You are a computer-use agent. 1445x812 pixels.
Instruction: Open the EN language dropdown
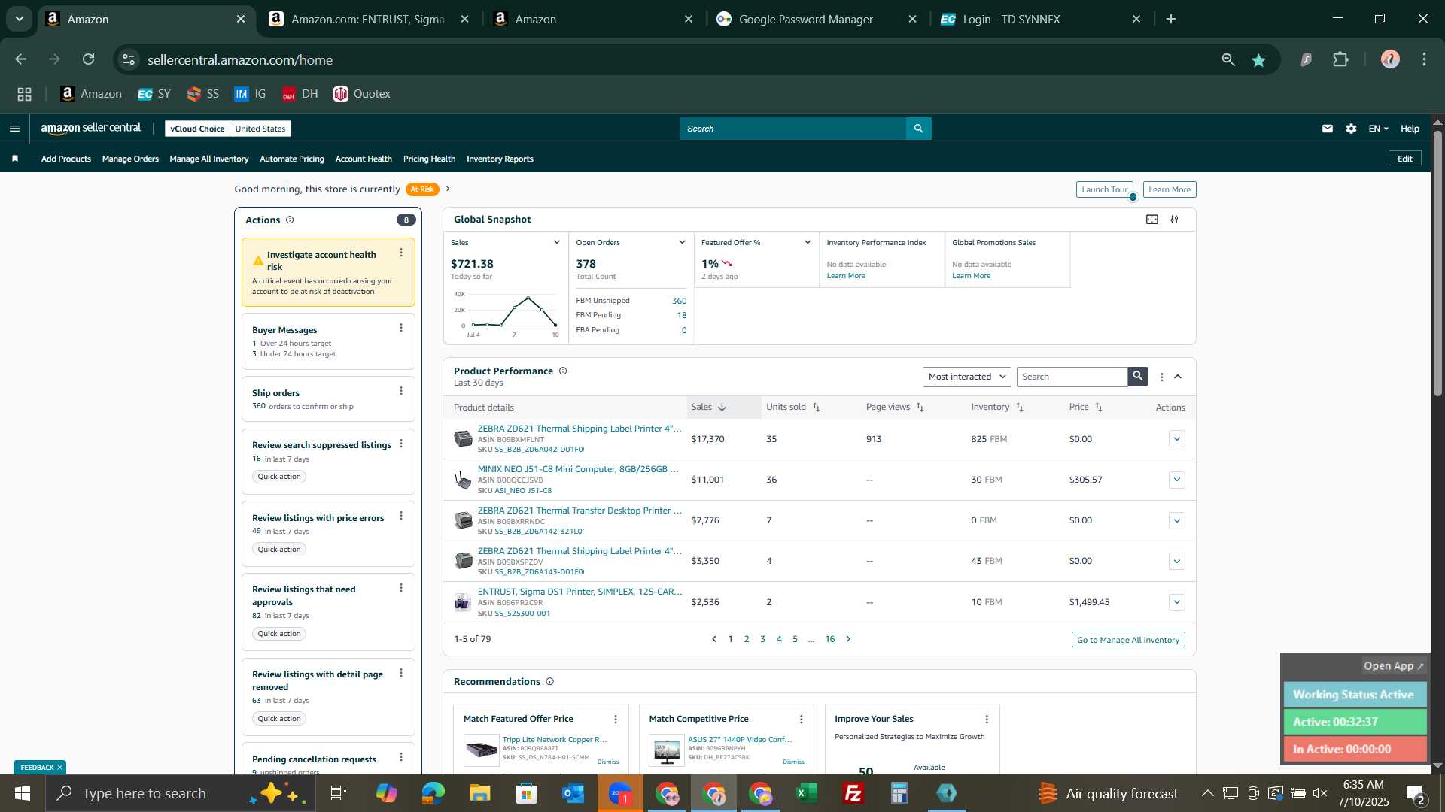point(1378,129)
